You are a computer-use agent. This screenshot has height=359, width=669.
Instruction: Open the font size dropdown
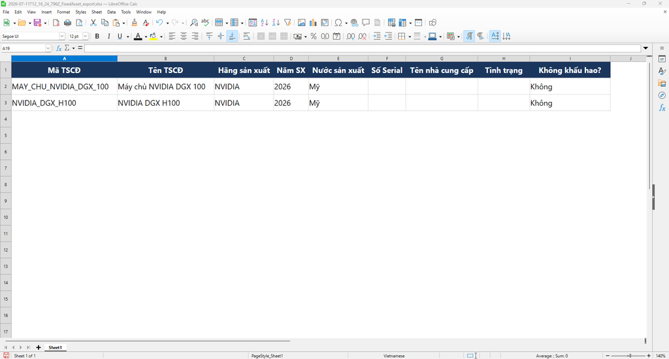pos(86,37)
